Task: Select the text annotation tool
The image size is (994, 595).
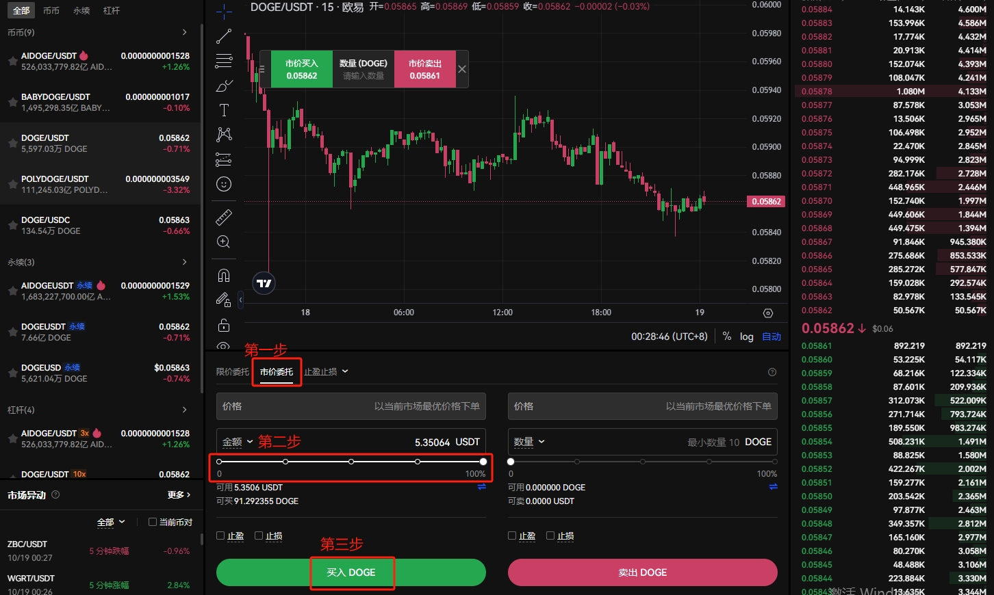Action: pos(224,110)
